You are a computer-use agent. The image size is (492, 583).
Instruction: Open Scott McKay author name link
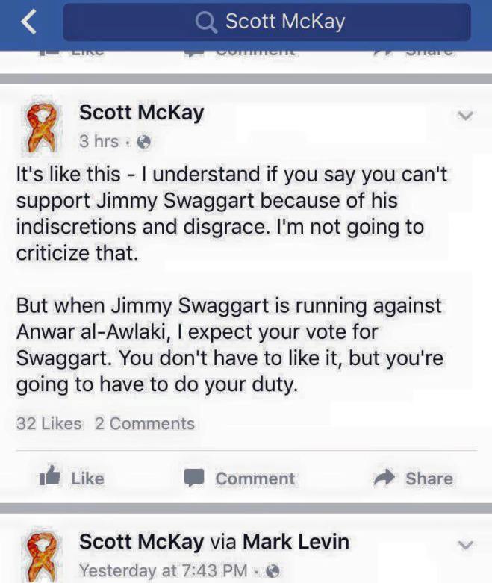[141, 113]
